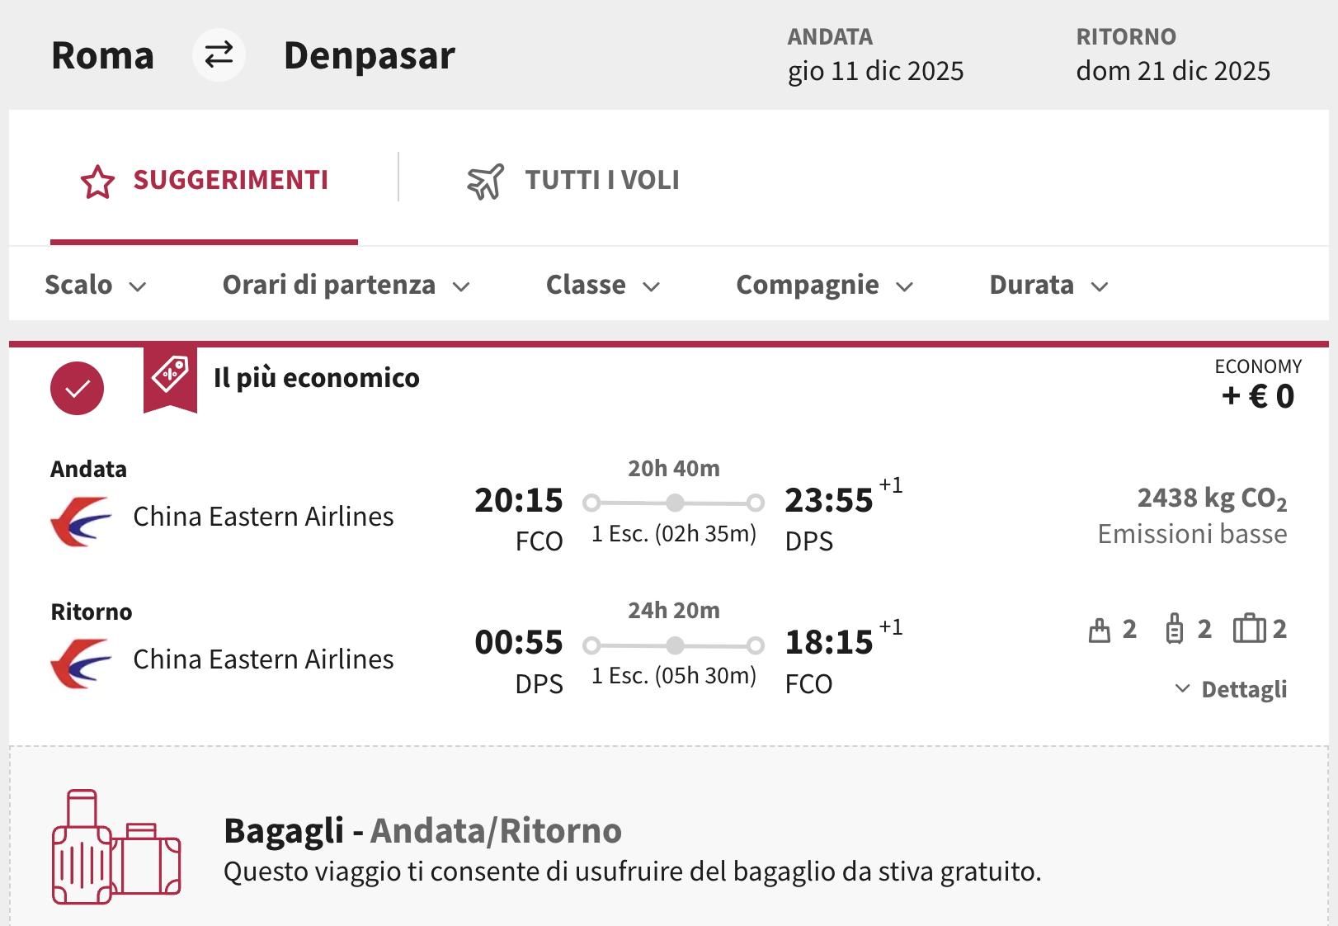The image size is (1338, 926).
Task: Click the personal item bag icon
Action: [1098, 629]
